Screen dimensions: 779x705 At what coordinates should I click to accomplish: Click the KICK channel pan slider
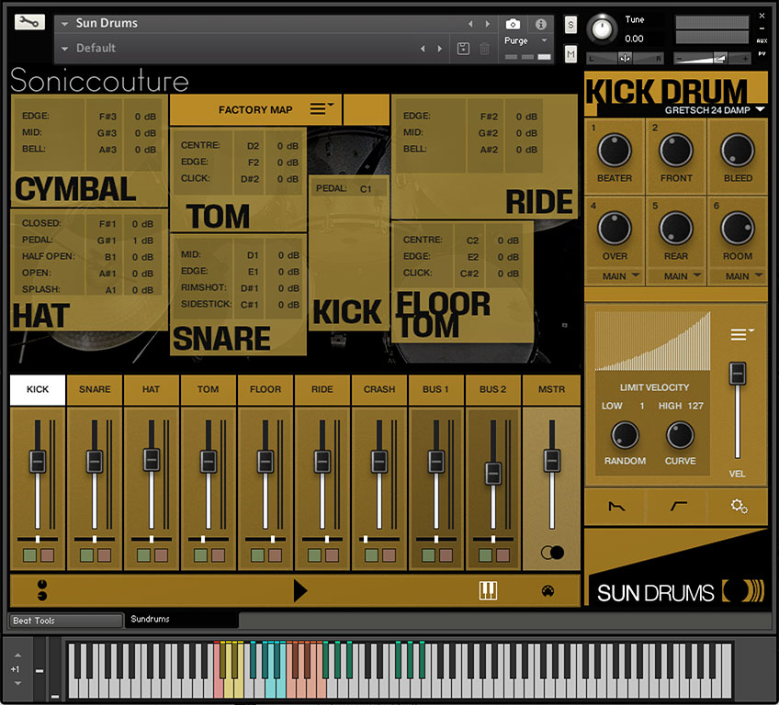[x=38, y=539]
